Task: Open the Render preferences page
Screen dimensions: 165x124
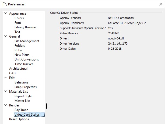Action: click(x=14, y=105)
